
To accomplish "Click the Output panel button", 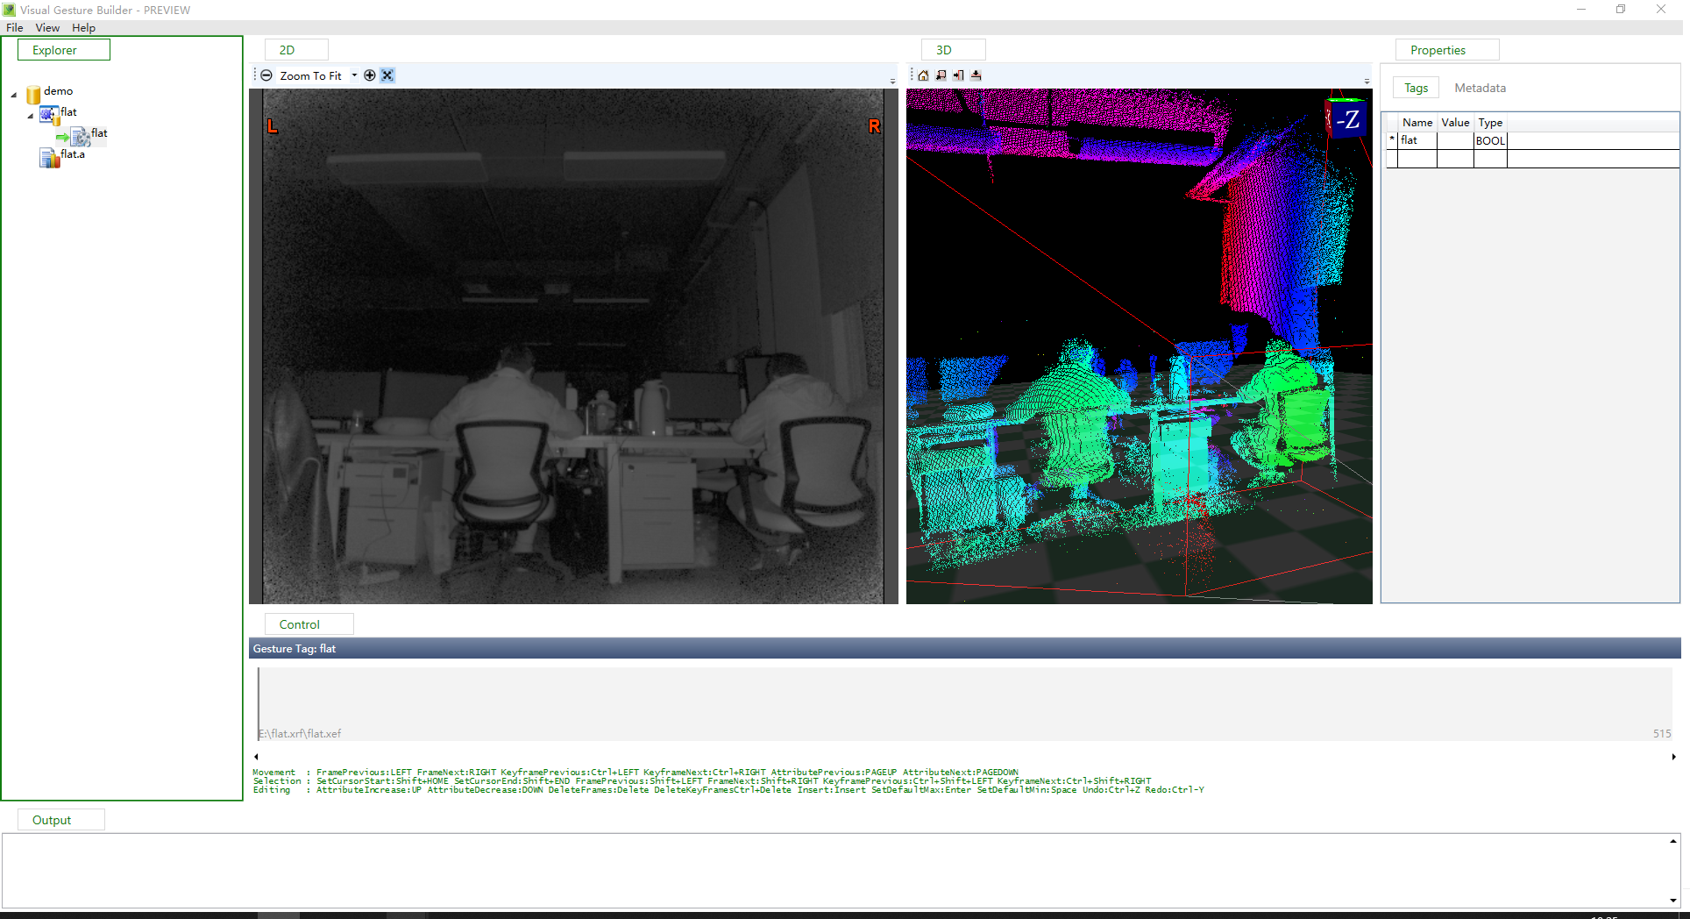I will [60, 819].
